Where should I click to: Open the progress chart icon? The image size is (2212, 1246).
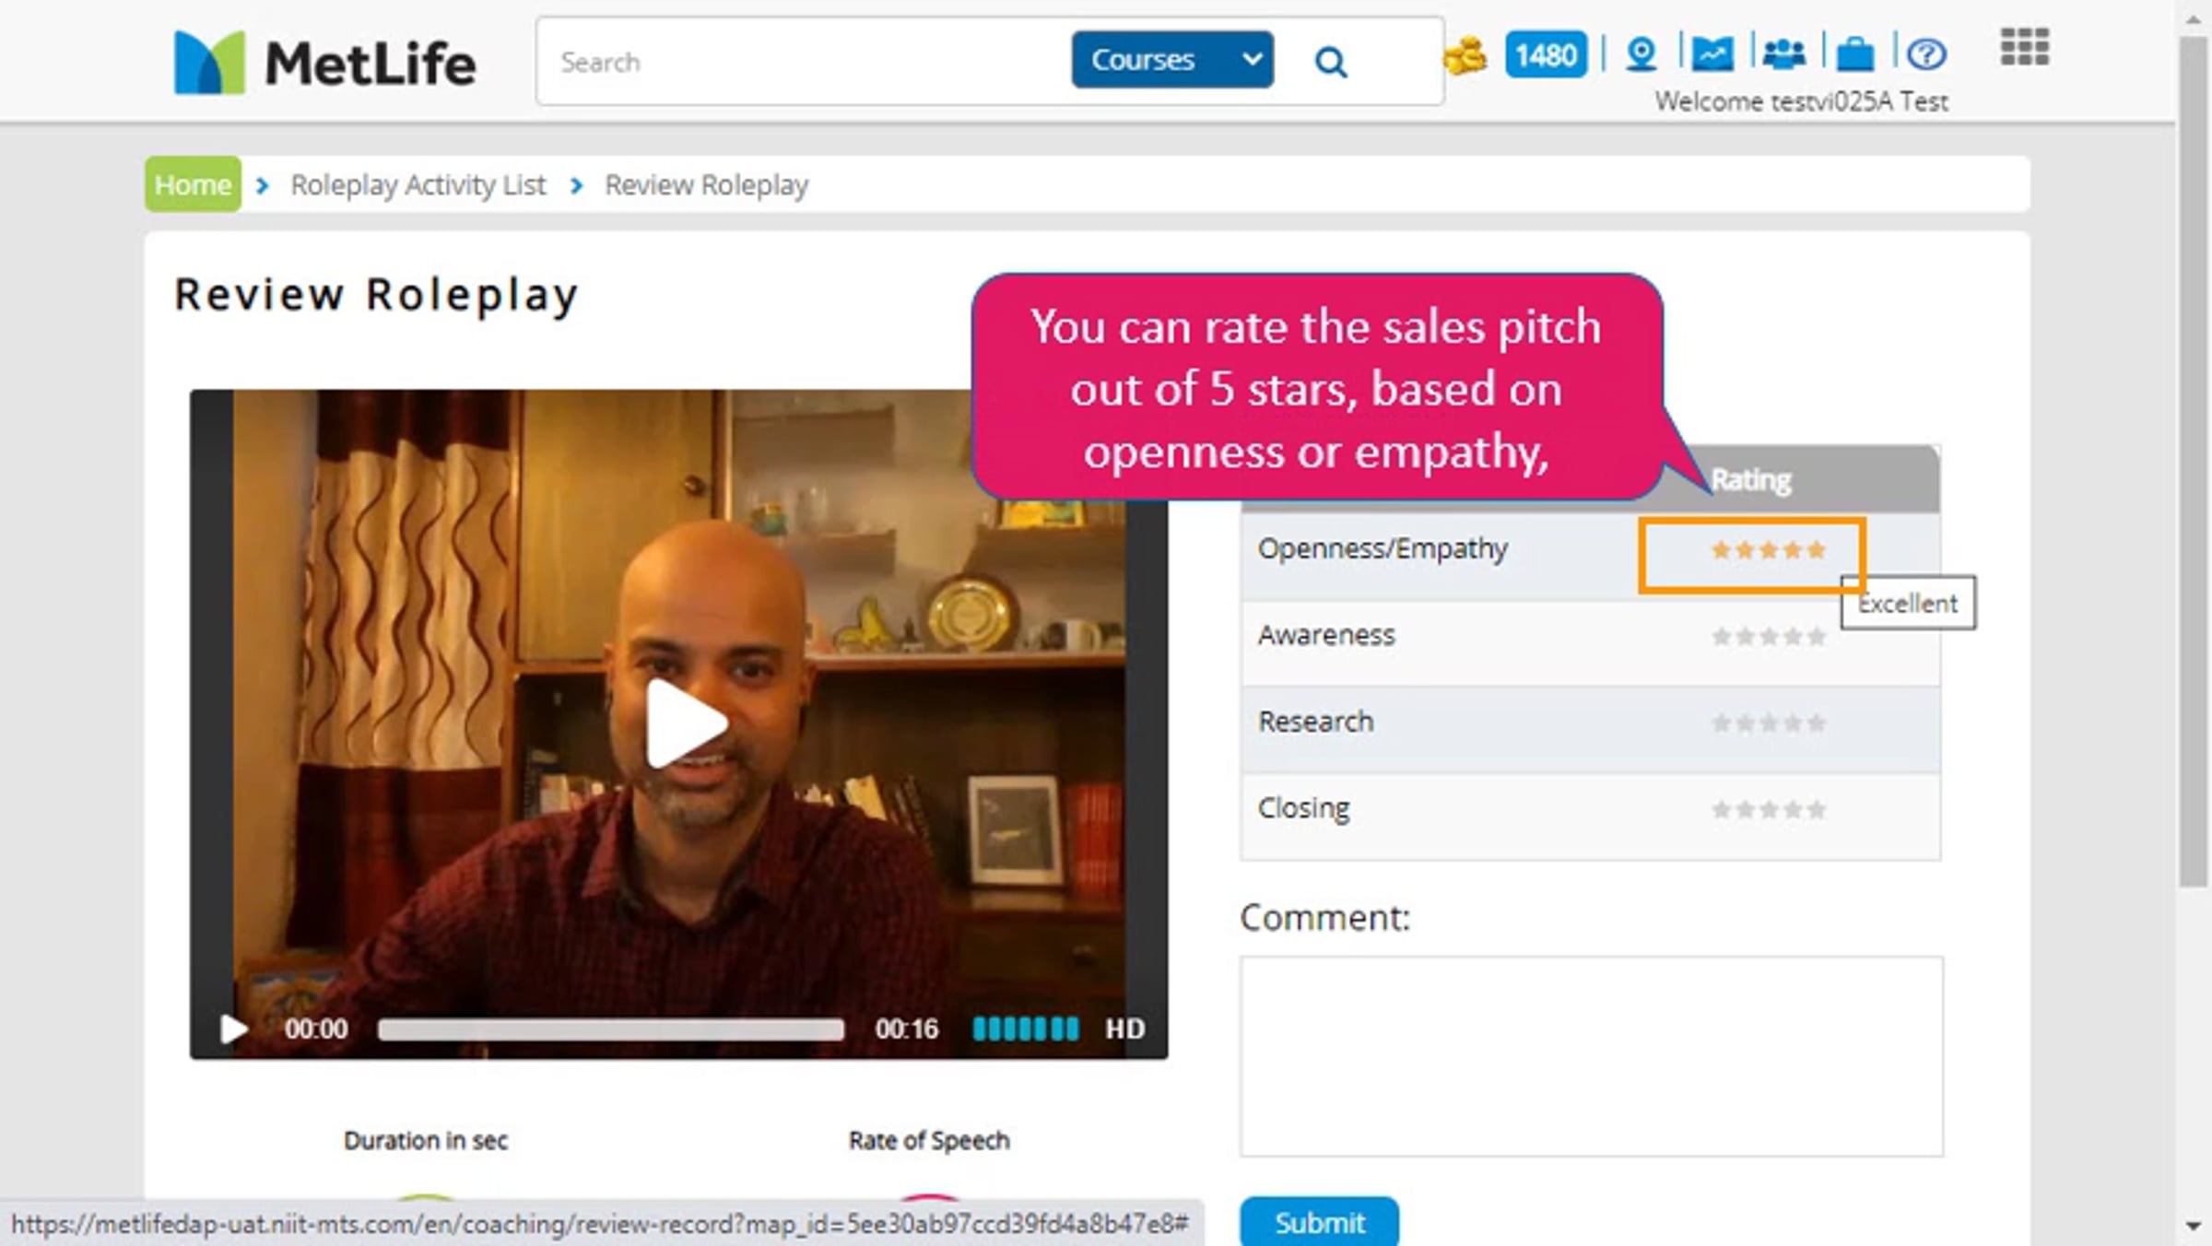coord(1712,54)
